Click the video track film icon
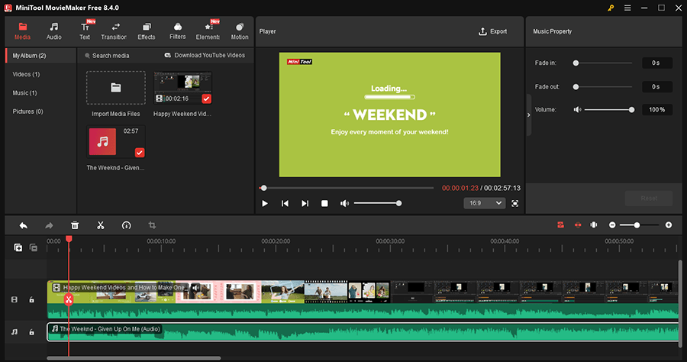 pos(15,300)
